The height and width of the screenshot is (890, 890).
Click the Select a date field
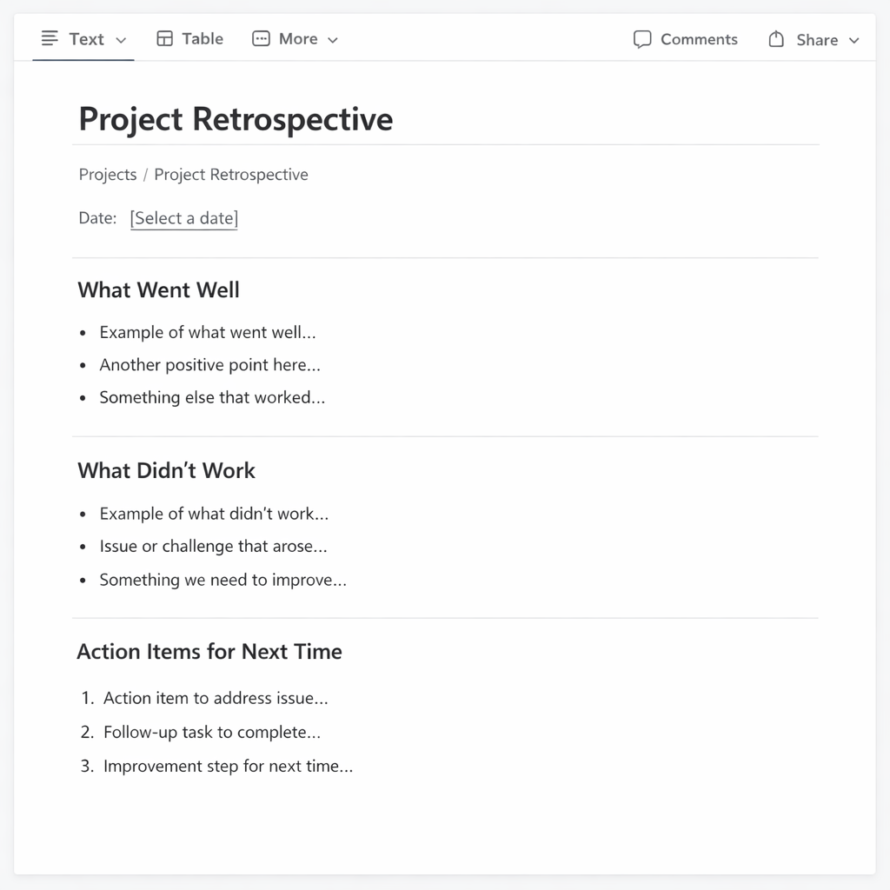[x=184, y=218]
